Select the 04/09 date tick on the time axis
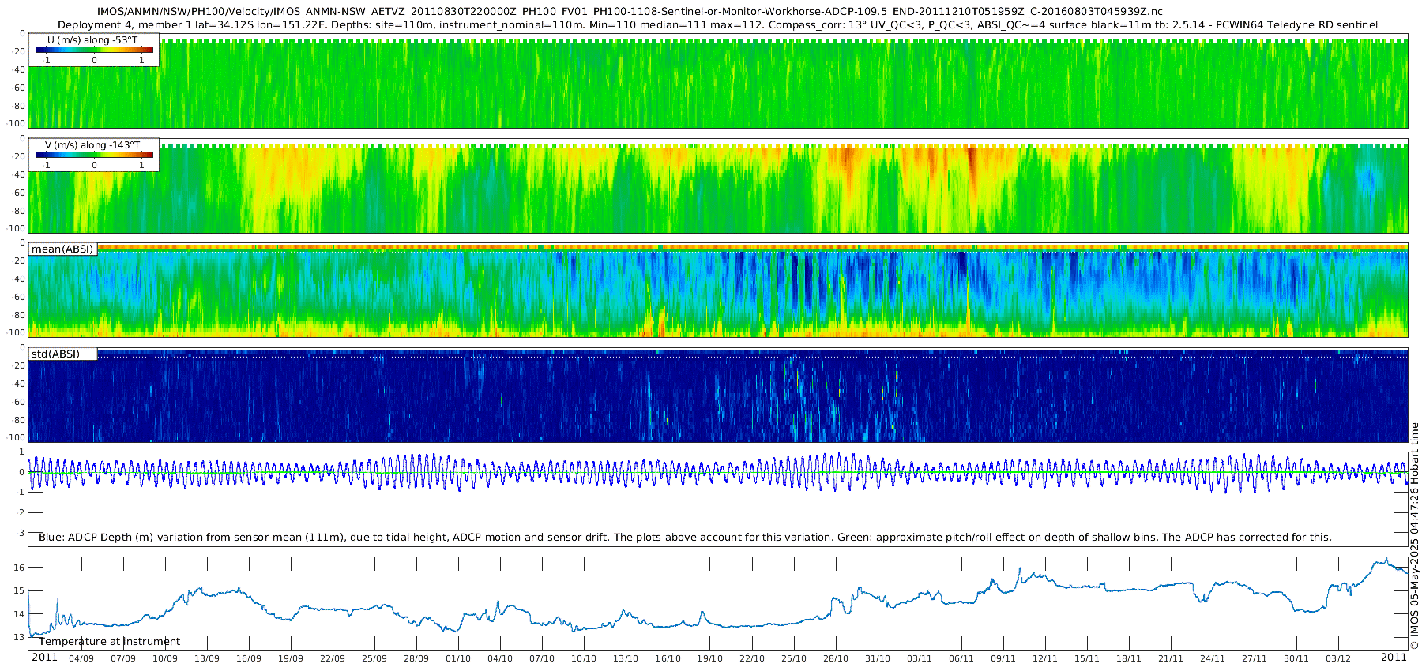 pyautogui.click(x=81, y=658)
